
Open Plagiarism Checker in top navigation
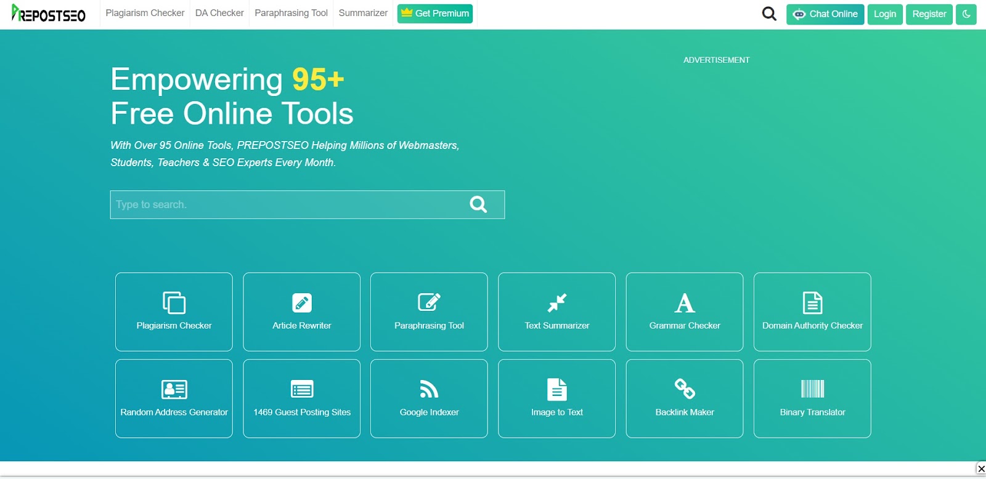(145, 13)
